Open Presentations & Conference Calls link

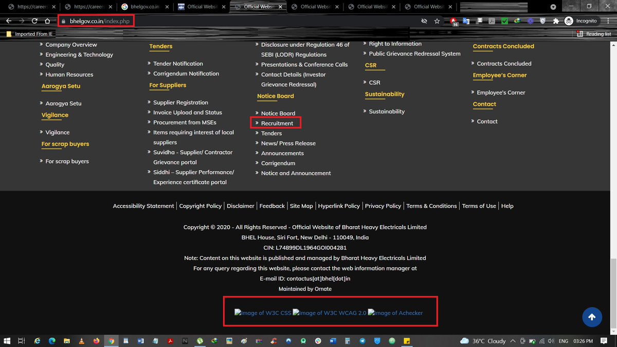pyautogui.click(x=304, y=65)
